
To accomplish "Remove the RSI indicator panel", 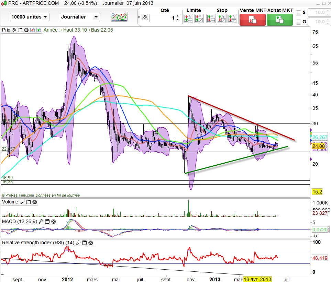I will [x=90, y=243].
